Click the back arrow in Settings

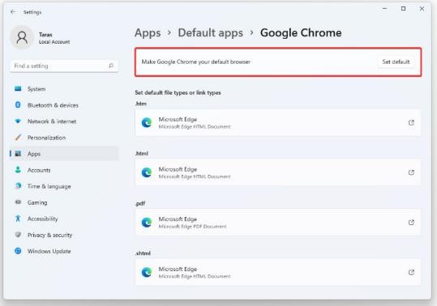pyautogui.click(x=13, y=12)
